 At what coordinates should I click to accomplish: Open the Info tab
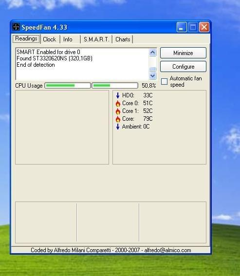pyautogui.click(x=68, y=39)
